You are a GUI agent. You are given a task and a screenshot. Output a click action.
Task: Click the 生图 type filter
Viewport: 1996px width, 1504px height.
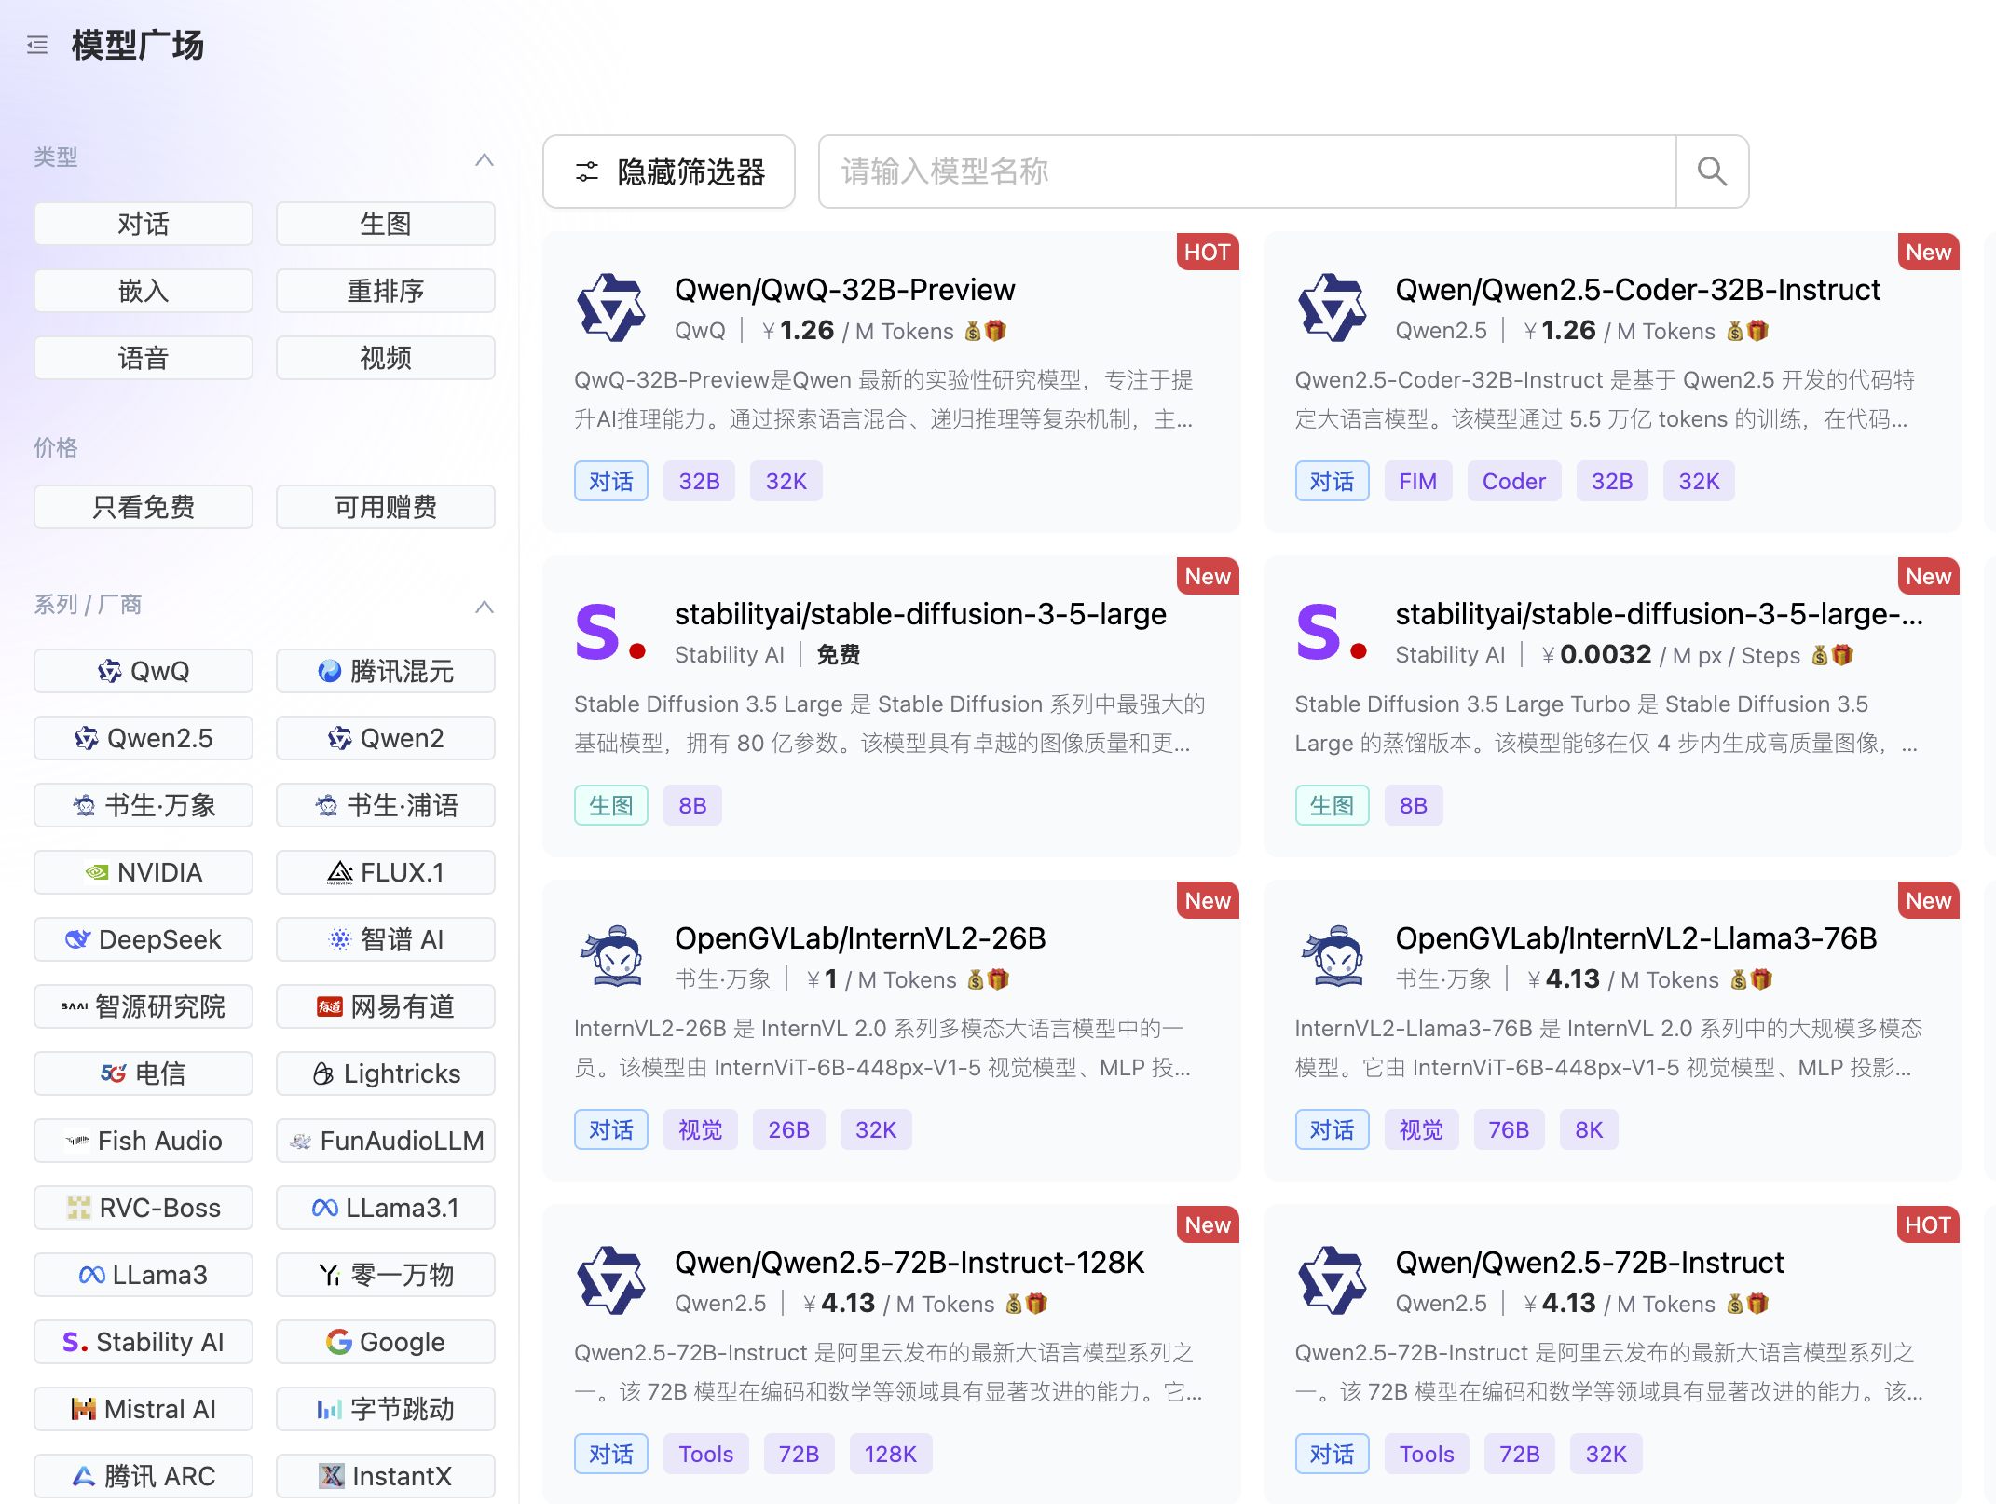pyautogui.click(x=385, y=224)
